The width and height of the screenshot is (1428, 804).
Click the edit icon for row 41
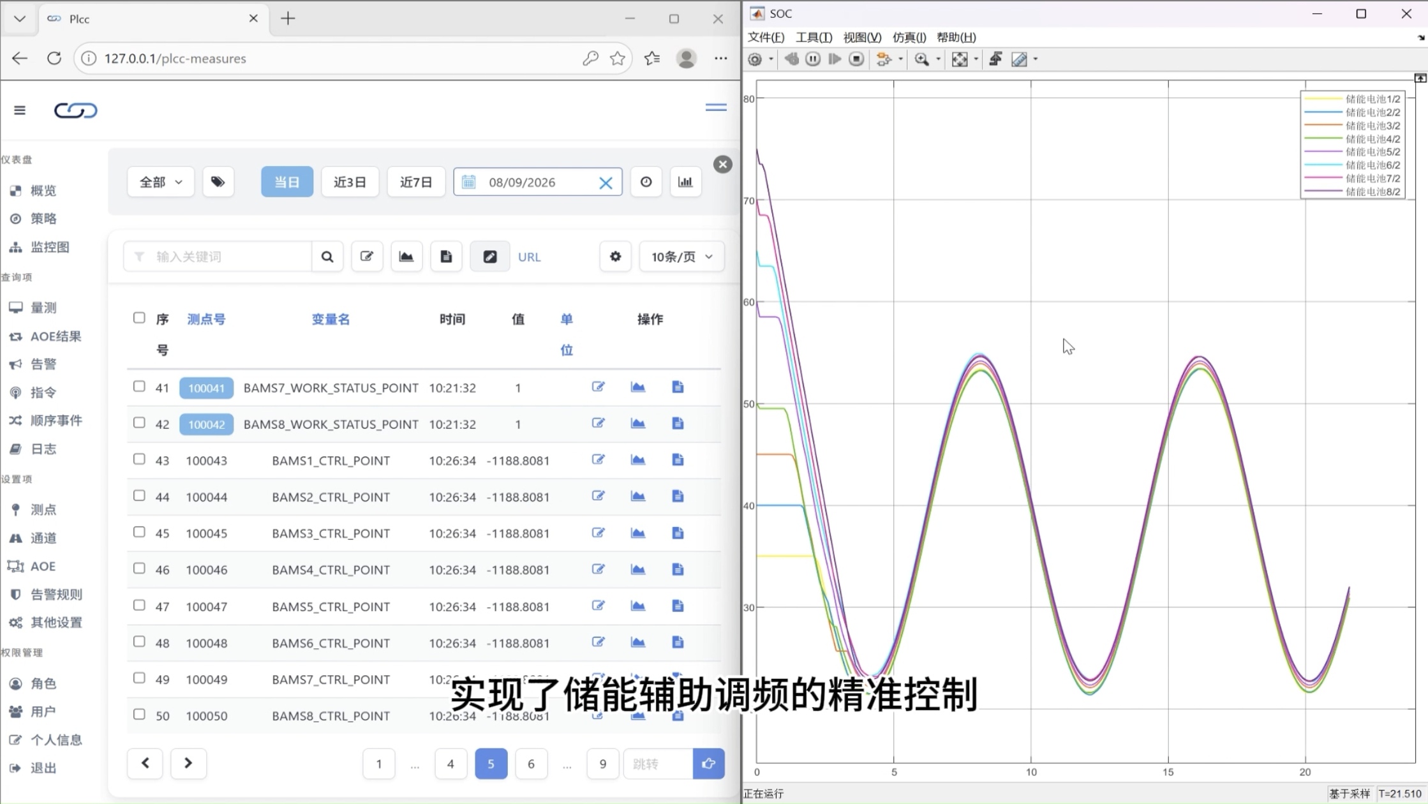click(x=598, y=387)
